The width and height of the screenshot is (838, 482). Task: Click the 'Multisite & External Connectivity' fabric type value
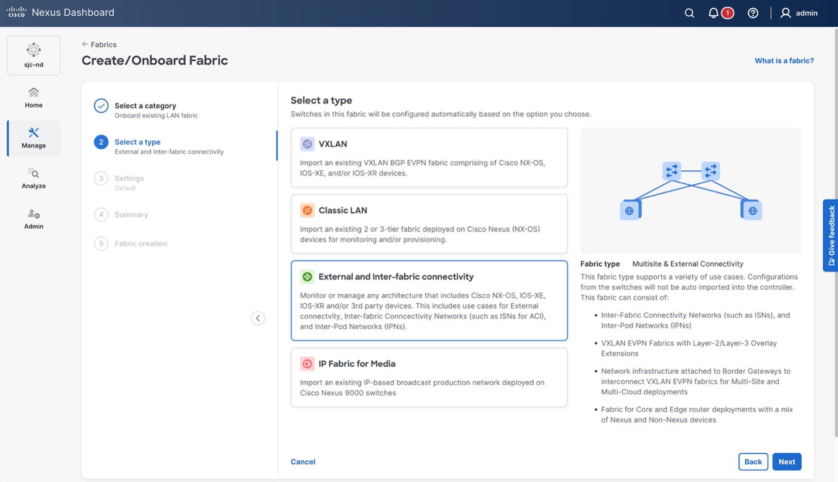coord(687,264)
